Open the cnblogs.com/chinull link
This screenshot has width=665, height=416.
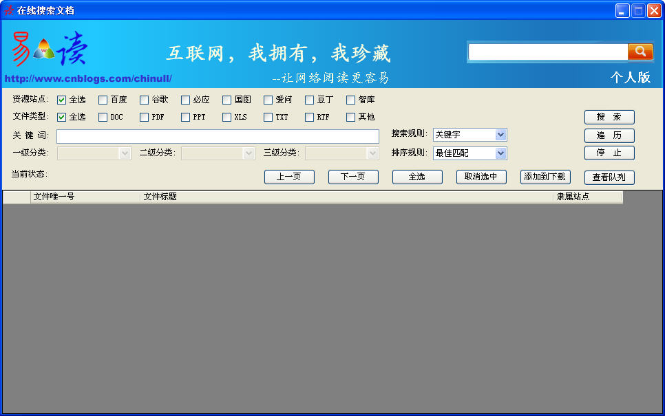coord(88,78)
